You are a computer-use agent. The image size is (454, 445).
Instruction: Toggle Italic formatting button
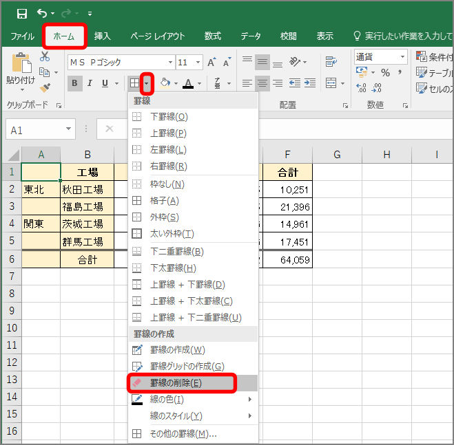click(x=90, y=83)
